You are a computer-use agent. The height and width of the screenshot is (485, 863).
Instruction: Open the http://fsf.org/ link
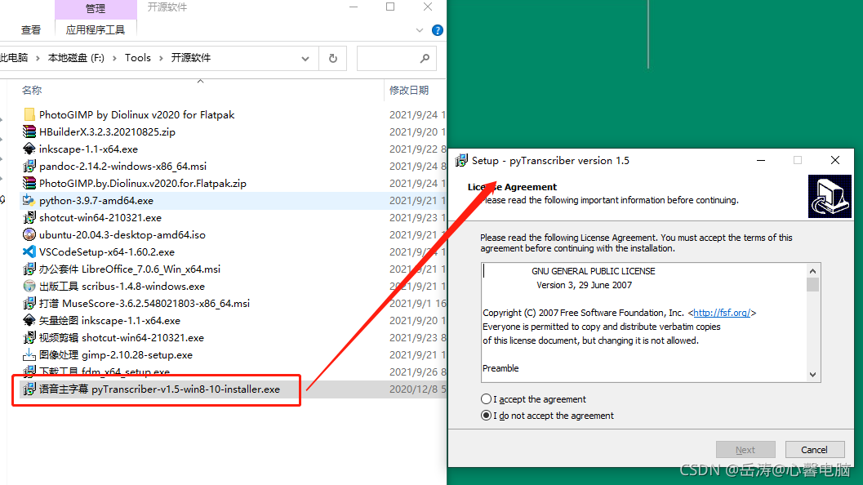(722, 313)
